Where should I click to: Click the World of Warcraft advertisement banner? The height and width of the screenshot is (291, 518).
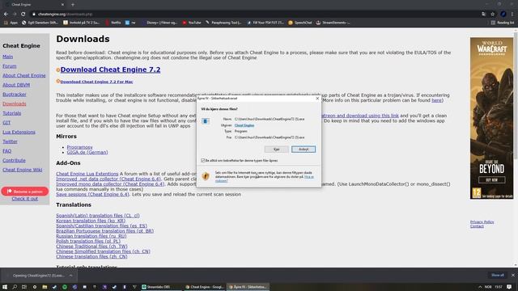[491, 118]
